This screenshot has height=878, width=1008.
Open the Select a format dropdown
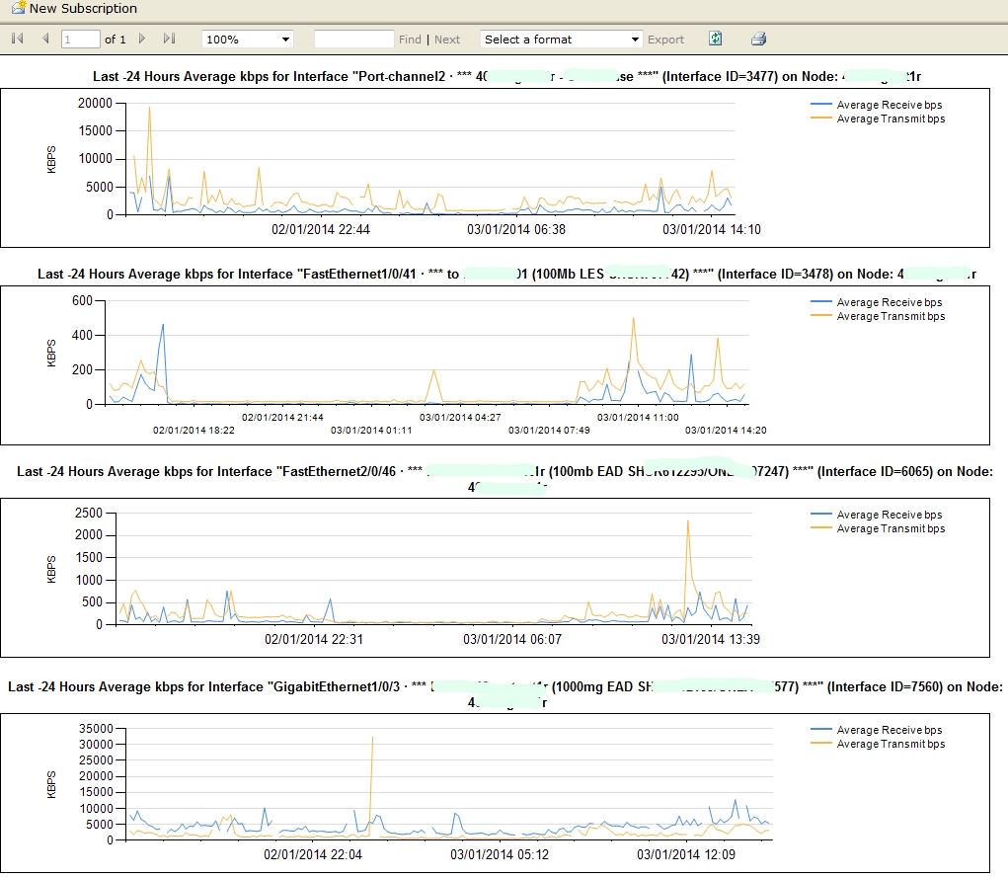point(561,40)
